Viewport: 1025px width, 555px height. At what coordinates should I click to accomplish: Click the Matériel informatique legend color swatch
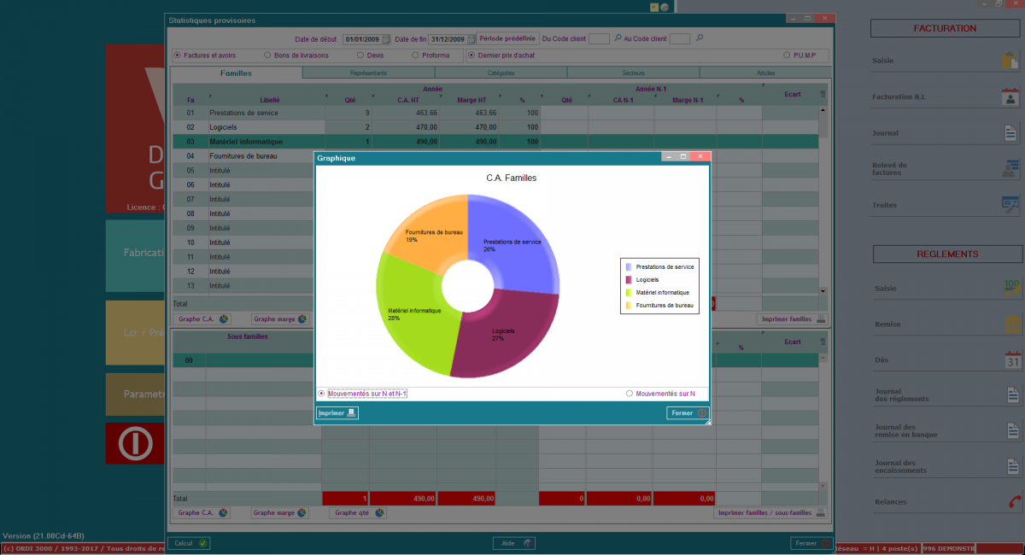[x=629, y=292]
